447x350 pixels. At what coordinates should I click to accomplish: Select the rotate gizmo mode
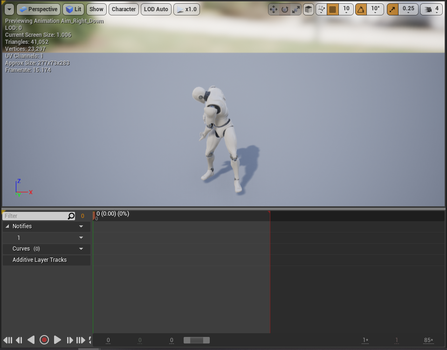click(284, 9)
